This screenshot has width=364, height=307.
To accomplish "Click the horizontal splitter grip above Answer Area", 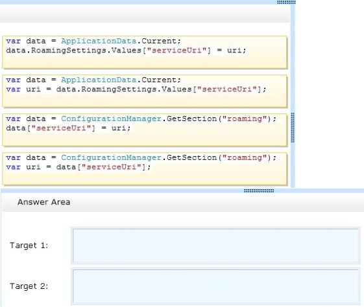I will (259, 190).
